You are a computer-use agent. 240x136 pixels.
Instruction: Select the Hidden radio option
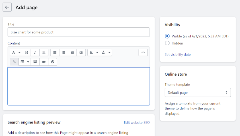tap(167, 43)
